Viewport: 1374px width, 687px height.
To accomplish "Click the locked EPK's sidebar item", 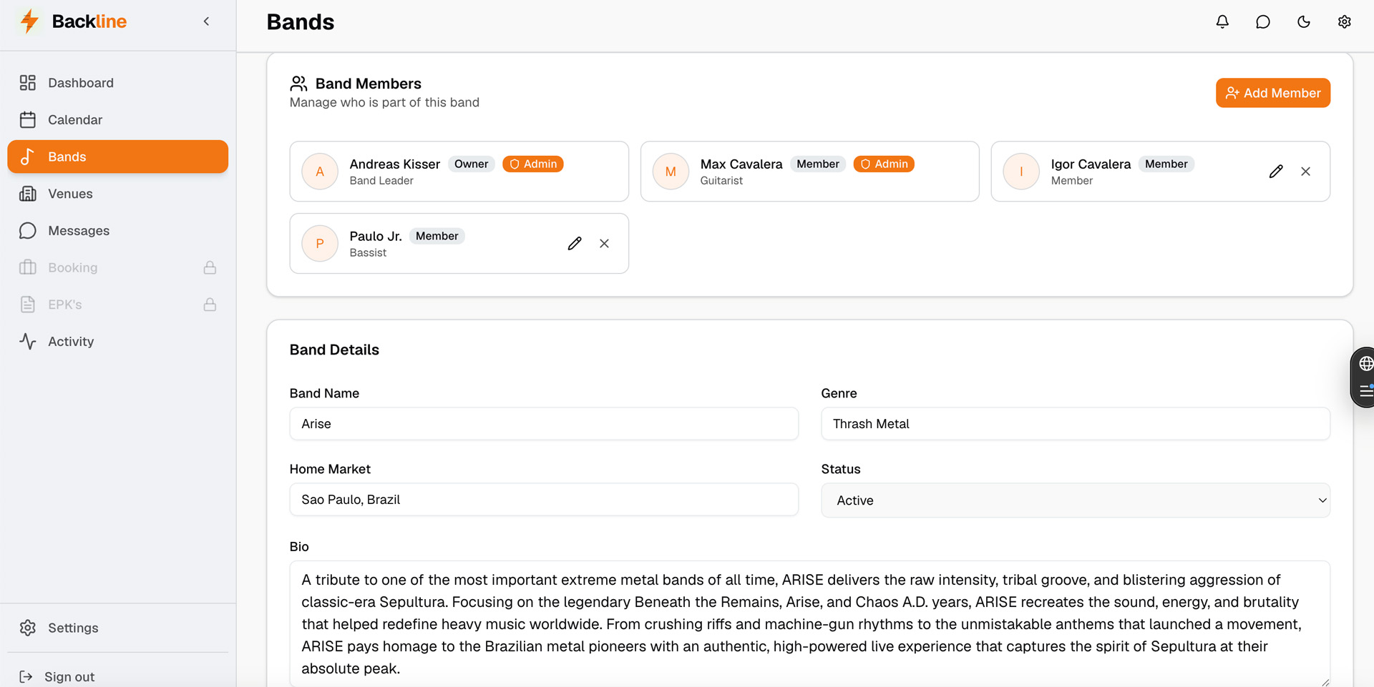I will coord(118,305).
